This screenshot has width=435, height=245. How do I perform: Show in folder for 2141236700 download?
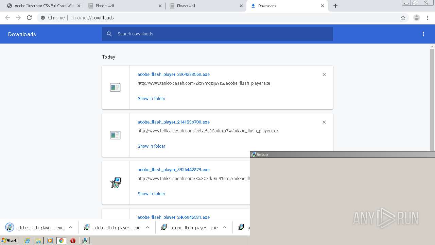[x=151, y=146]
